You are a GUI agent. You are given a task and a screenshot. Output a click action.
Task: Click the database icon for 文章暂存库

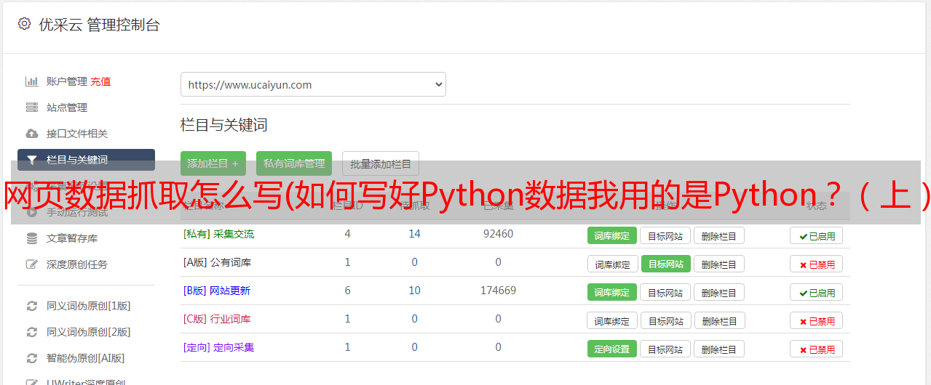[x=32, y=238]
